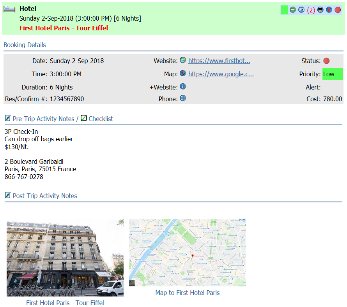Open the hotel building photo thumbnail
The width and height of the screenshot is (347, 307).
point(65,258)
